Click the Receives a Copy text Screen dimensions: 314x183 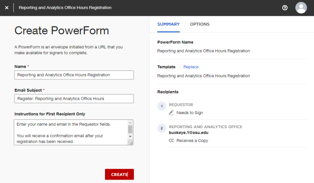(192, 140)
